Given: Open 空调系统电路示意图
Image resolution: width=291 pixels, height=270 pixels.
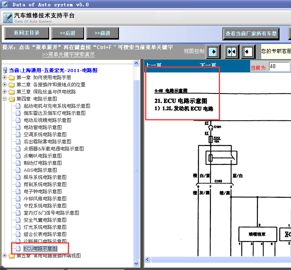Looking at the screenshot, I should (x=45, y=135).
